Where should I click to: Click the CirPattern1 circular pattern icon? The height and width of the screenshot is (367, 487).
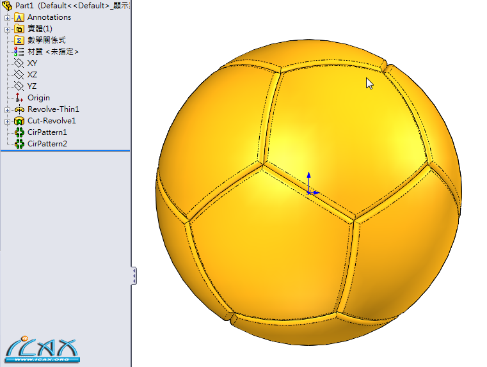click(x=19, y=132)
